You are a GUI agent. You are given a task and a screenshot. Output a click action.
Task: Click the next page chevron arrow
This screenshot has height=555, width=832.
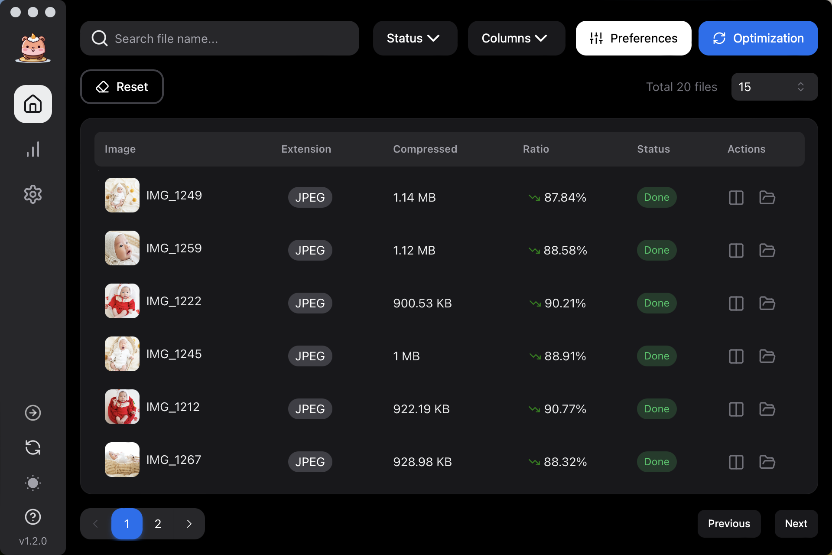[189, 524]
